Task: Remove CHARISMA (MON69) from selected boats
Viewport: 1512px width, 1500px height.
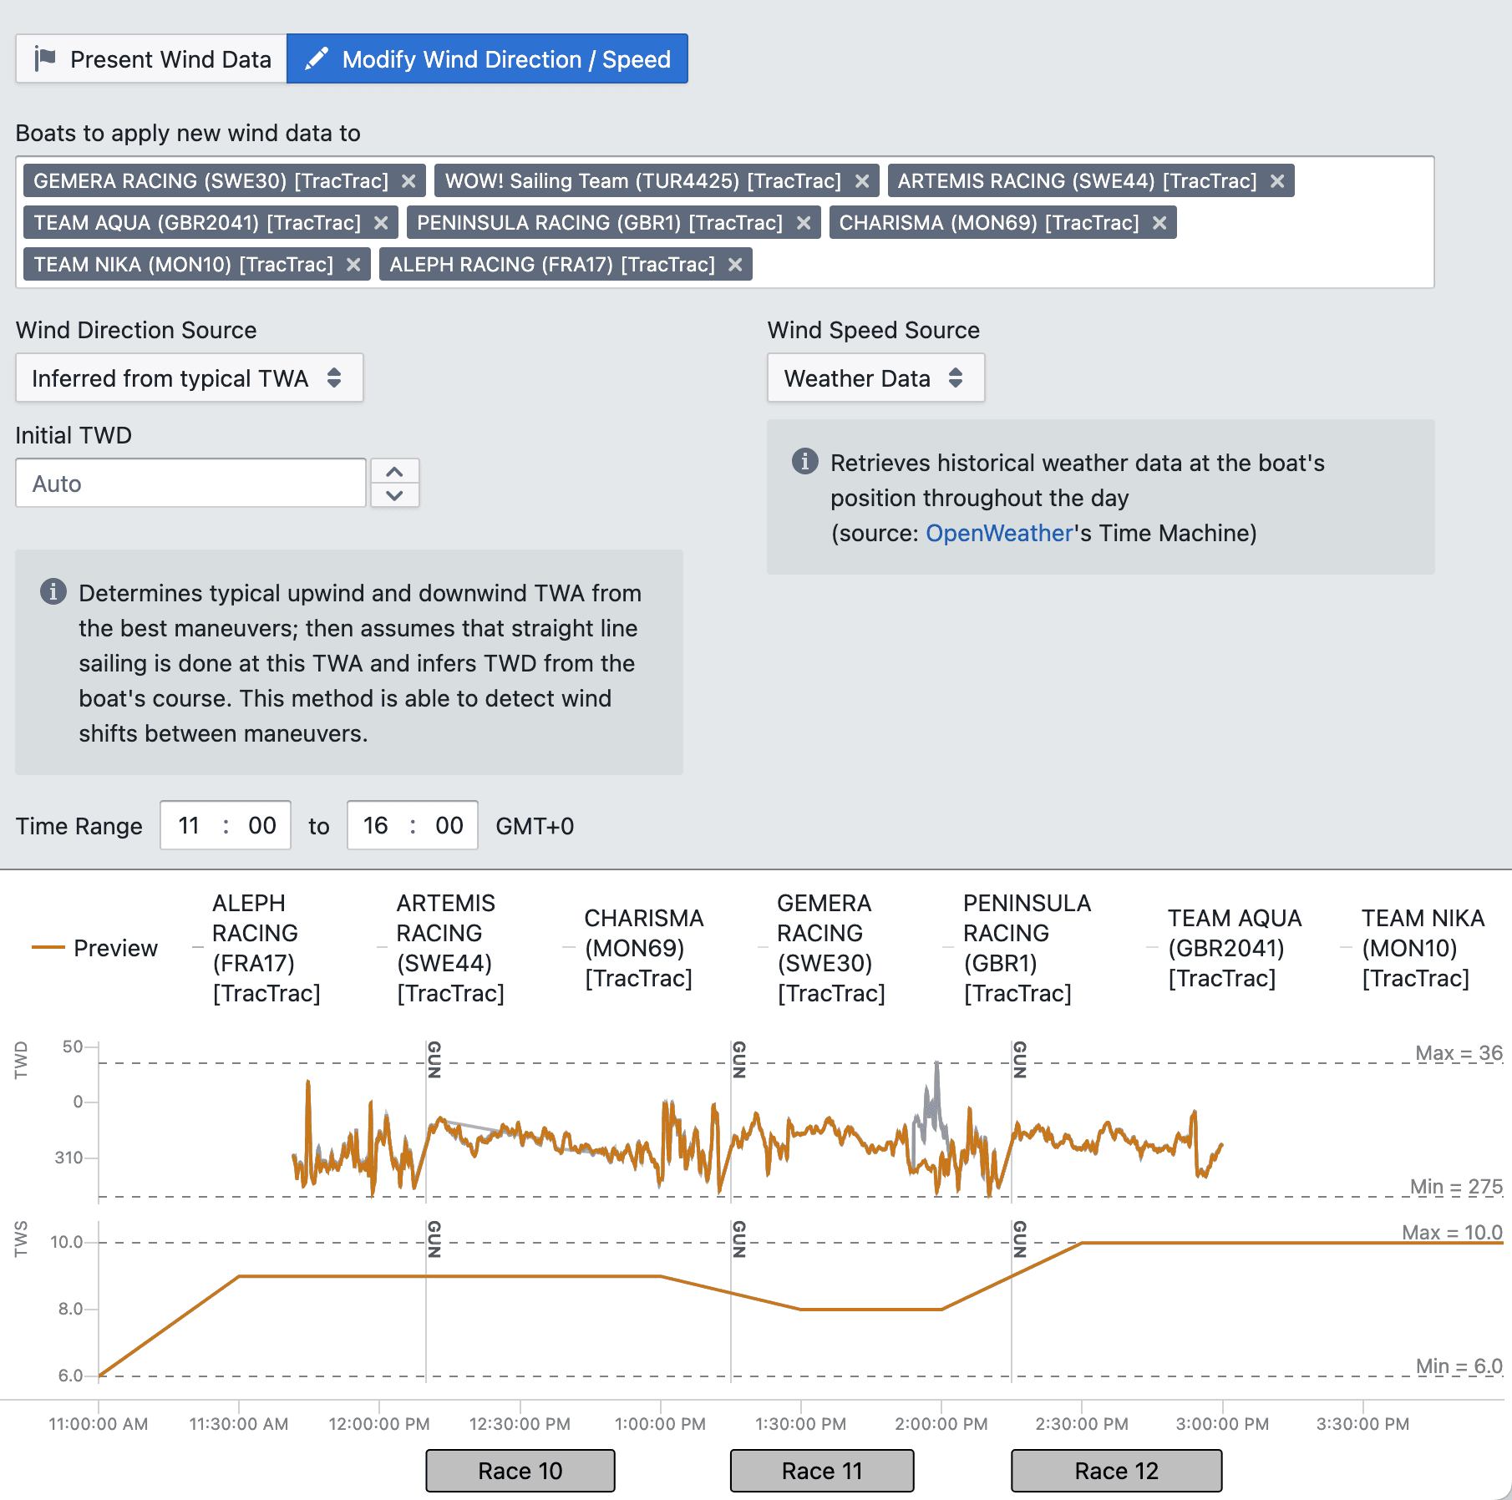Action: 1159,222
